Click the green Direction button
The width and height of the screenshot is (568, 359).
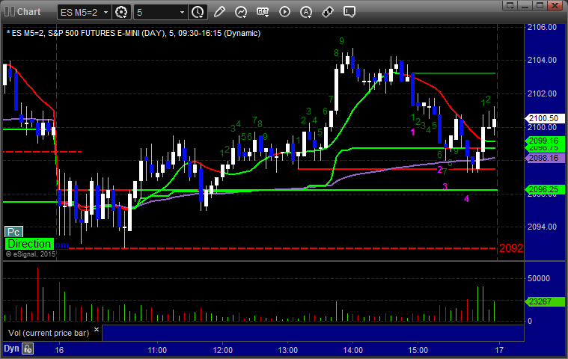(29, 244)
